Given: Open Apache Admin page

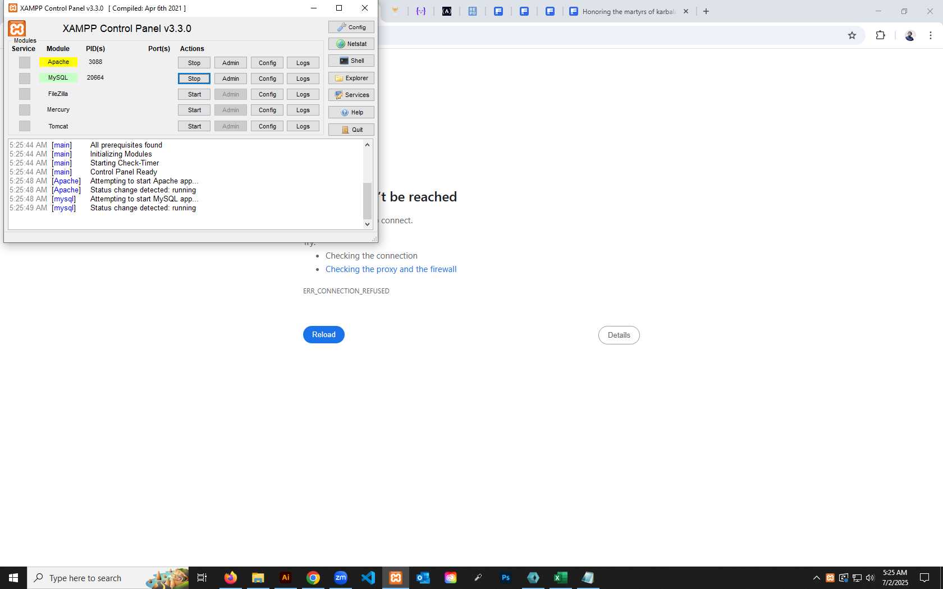Looking at the screenshot, I should pos(231,63).
